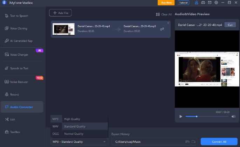This screenshot has height=147, width=240.
Task: Open Speech to Text tool
Action: pos(19,68)
